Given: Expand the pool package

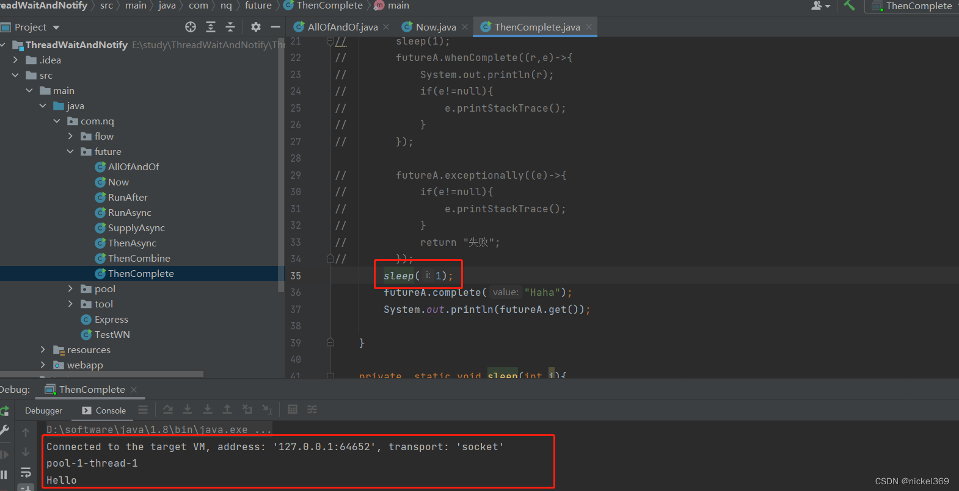Looking at the screenshot, I should click(x=70, y=289).
